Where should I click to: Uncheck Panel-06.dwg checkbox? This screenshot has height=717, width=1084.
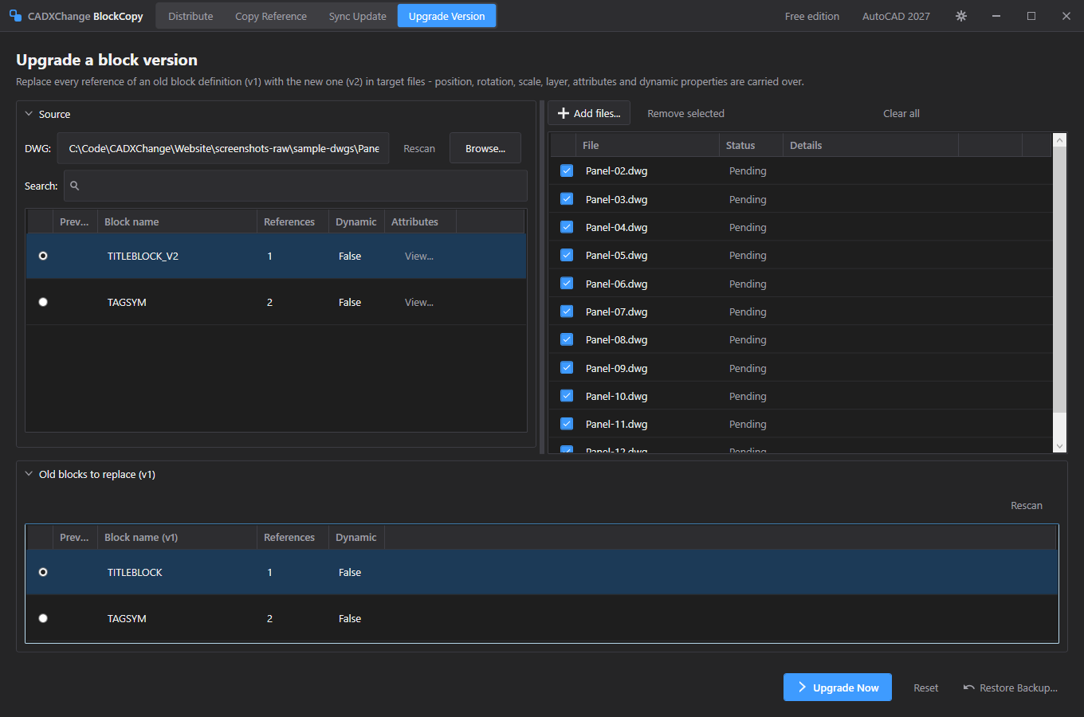point(567,284)
